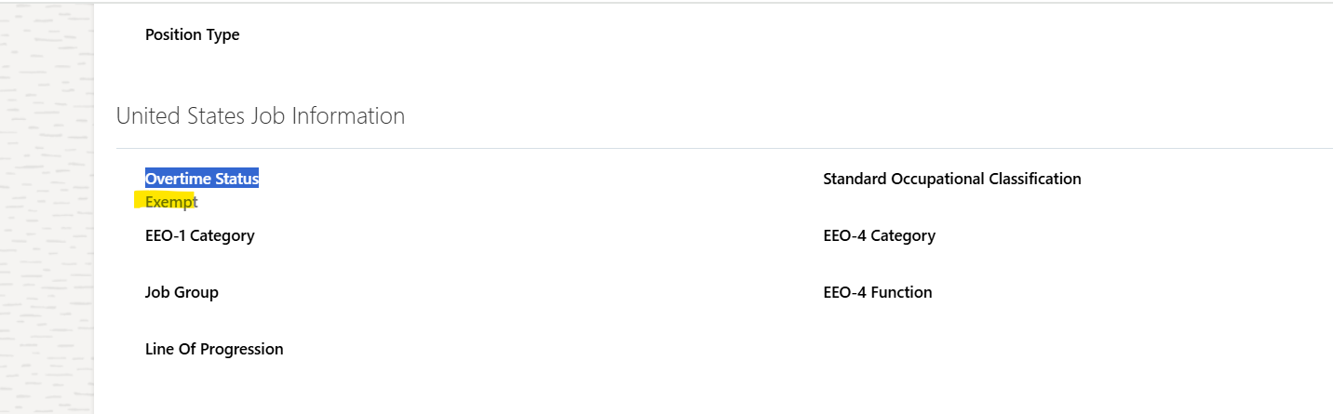Click the Standard Occupational Classification label
This screenshot has width=1333, height=414.
click(952, 179)
